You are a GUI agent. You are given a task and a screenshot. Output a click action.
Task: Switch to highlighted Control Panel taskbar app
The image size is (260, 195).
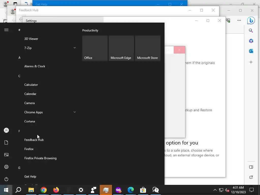click(x=106, y=190)
